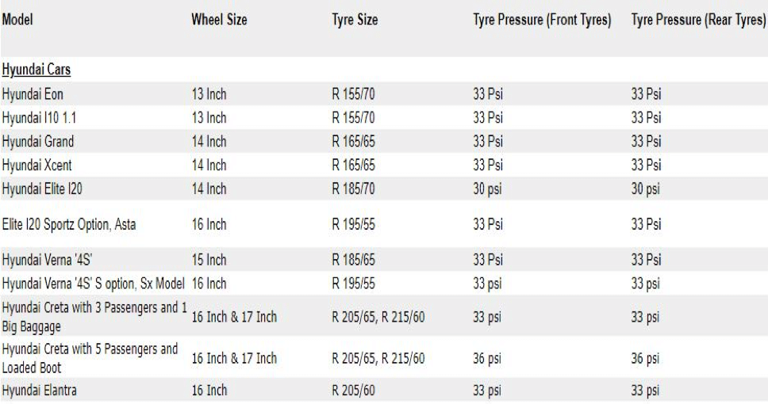Click the Tyre Pressure (Front Tyres) header

point(542,21)
